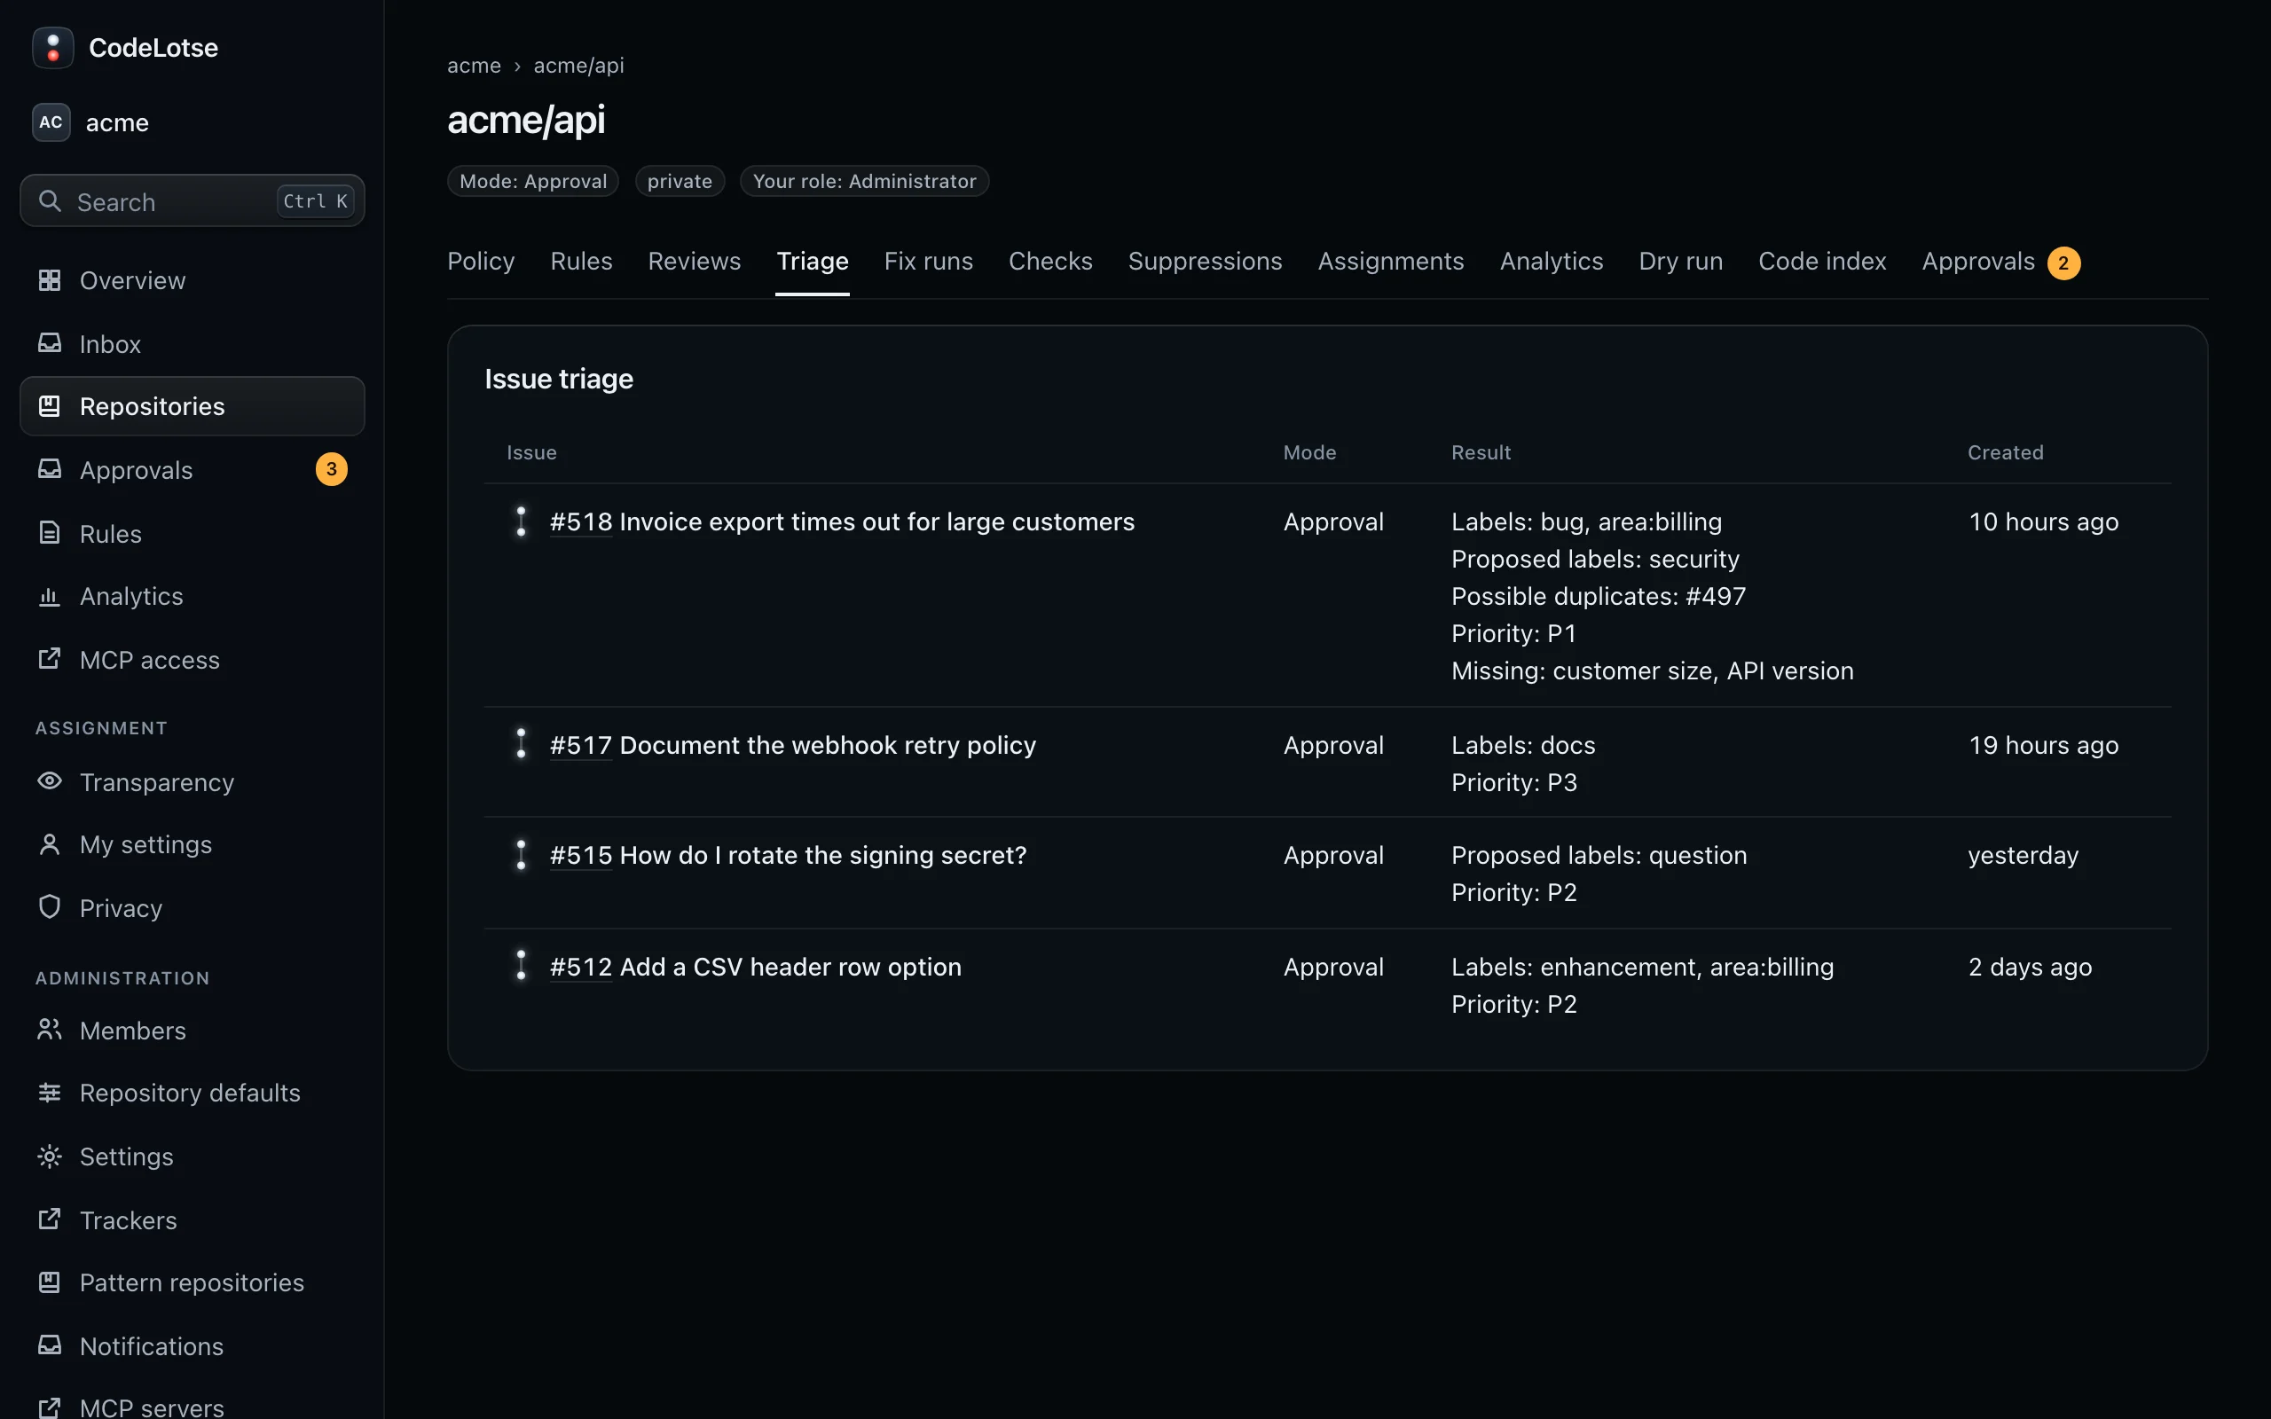
Task: Click the Members people icon
Action: click(50, 1030)
